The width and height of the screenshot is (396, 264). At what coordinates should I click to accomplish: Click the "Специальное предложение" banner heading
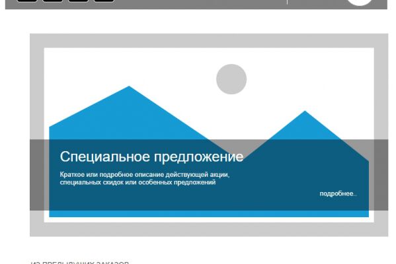(x=151, y=156)
